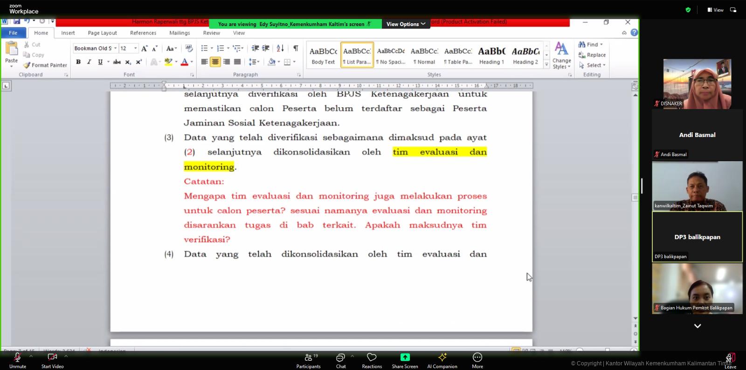Align text right
This screenshot has height=370, width=746.
(226, 62)
